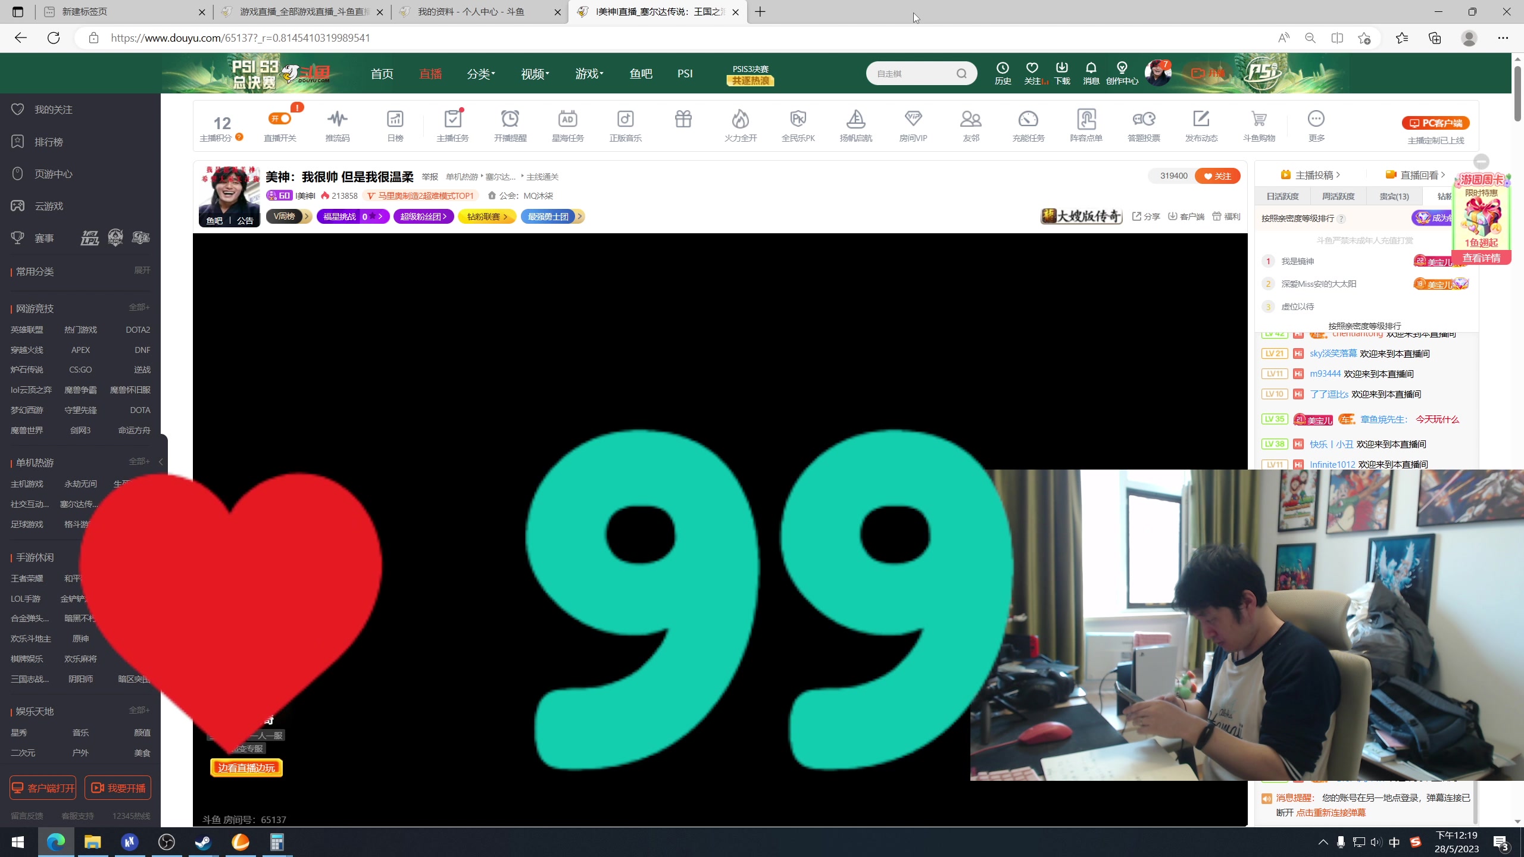The width and height of the screenshot is (1524, 857).
Task: Expand the 常用分类 section with 展开
Action: (142, 270)
